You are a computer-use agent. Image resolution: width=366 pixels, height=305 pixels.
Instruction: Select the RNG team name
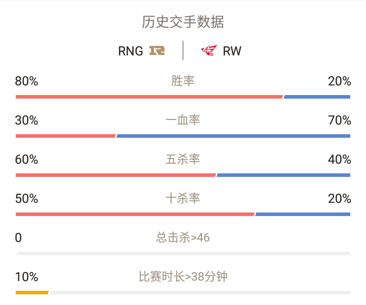[131, 51]
